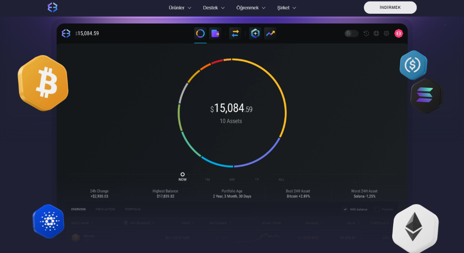Click the large Bitcoin coin icon

click(43, 83)
